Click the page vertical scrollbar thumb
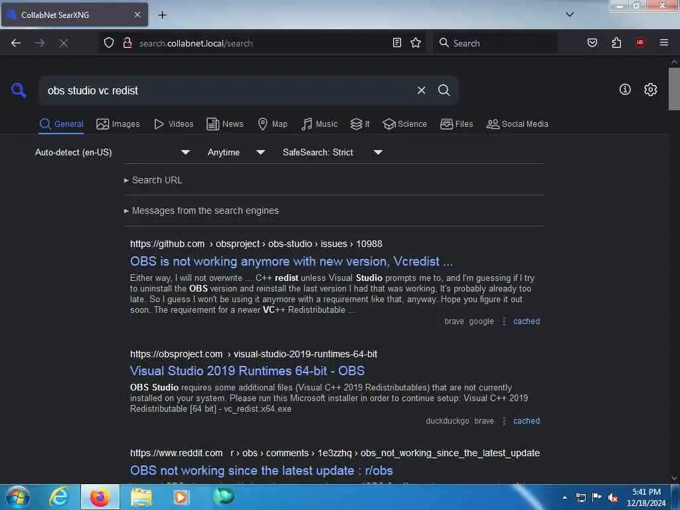Viewport: 680px width, 510px height. click(x=674, y=89)
